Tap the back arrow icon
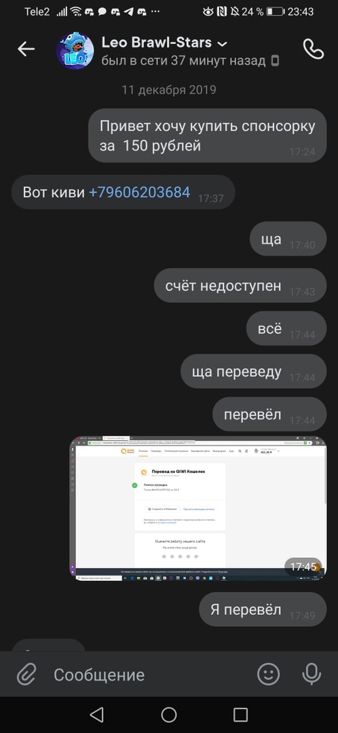Viewport: 338px width, 733px height. point(26,49)
